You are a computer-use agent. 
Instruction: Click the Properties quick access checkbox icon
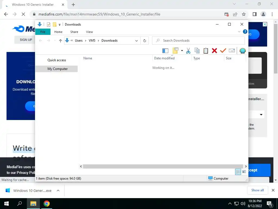click(49, 24)
